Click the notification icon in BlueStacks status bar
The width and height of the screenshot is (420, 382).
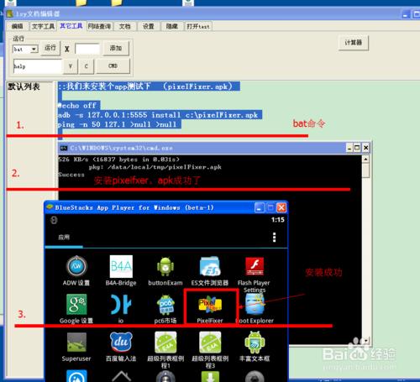(x=54, y=220)
